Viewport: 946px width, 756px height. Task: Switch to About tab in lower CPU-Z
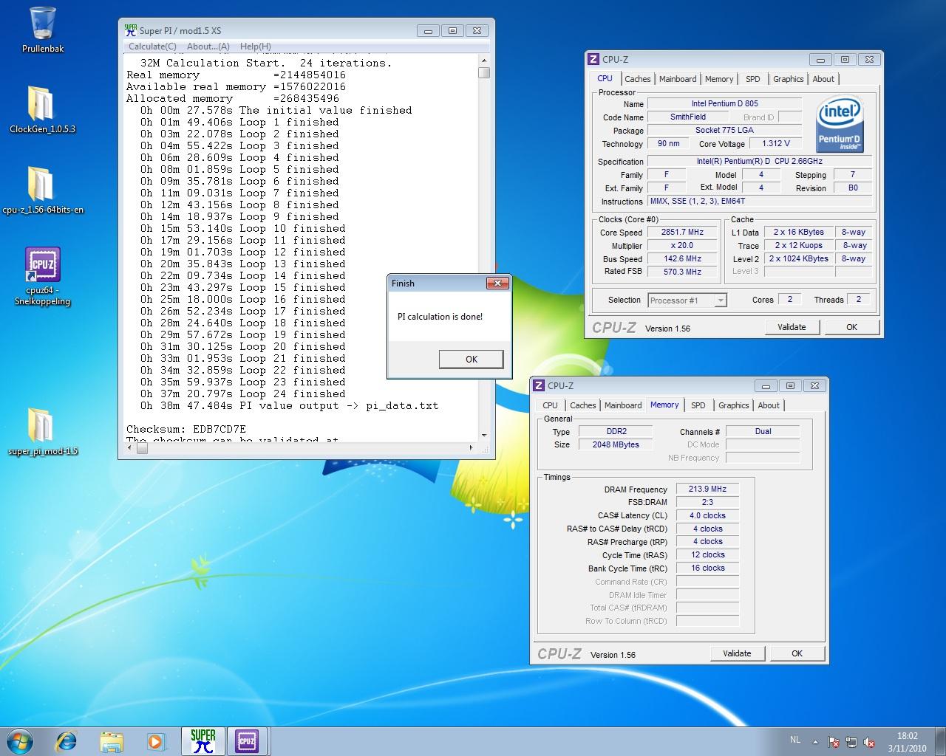pos(769,405)
